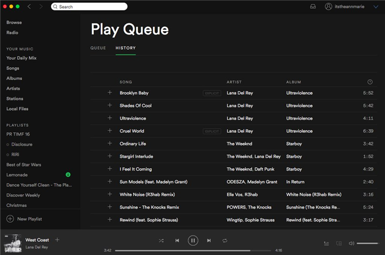This screenshot has width=385, height=255.
Task: Save West Coast with the plus icon
Action: [x=57, y=240]
